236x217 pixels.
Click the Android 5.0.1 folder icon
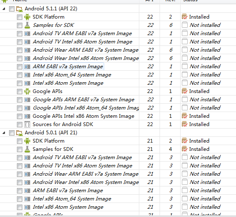click(x=19, y=133)
